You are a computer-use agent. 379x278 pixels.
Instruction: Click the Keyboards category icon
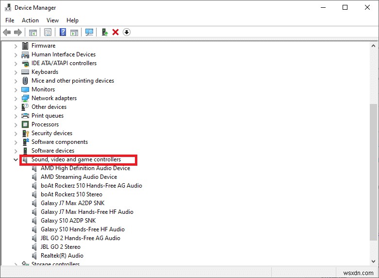click(x=25, y=72)
